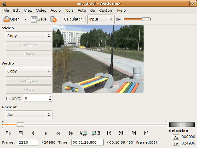Decrease the Shift value with down arrow
Viewport: 197px width, 148px height.
click(x=50, y=100)
